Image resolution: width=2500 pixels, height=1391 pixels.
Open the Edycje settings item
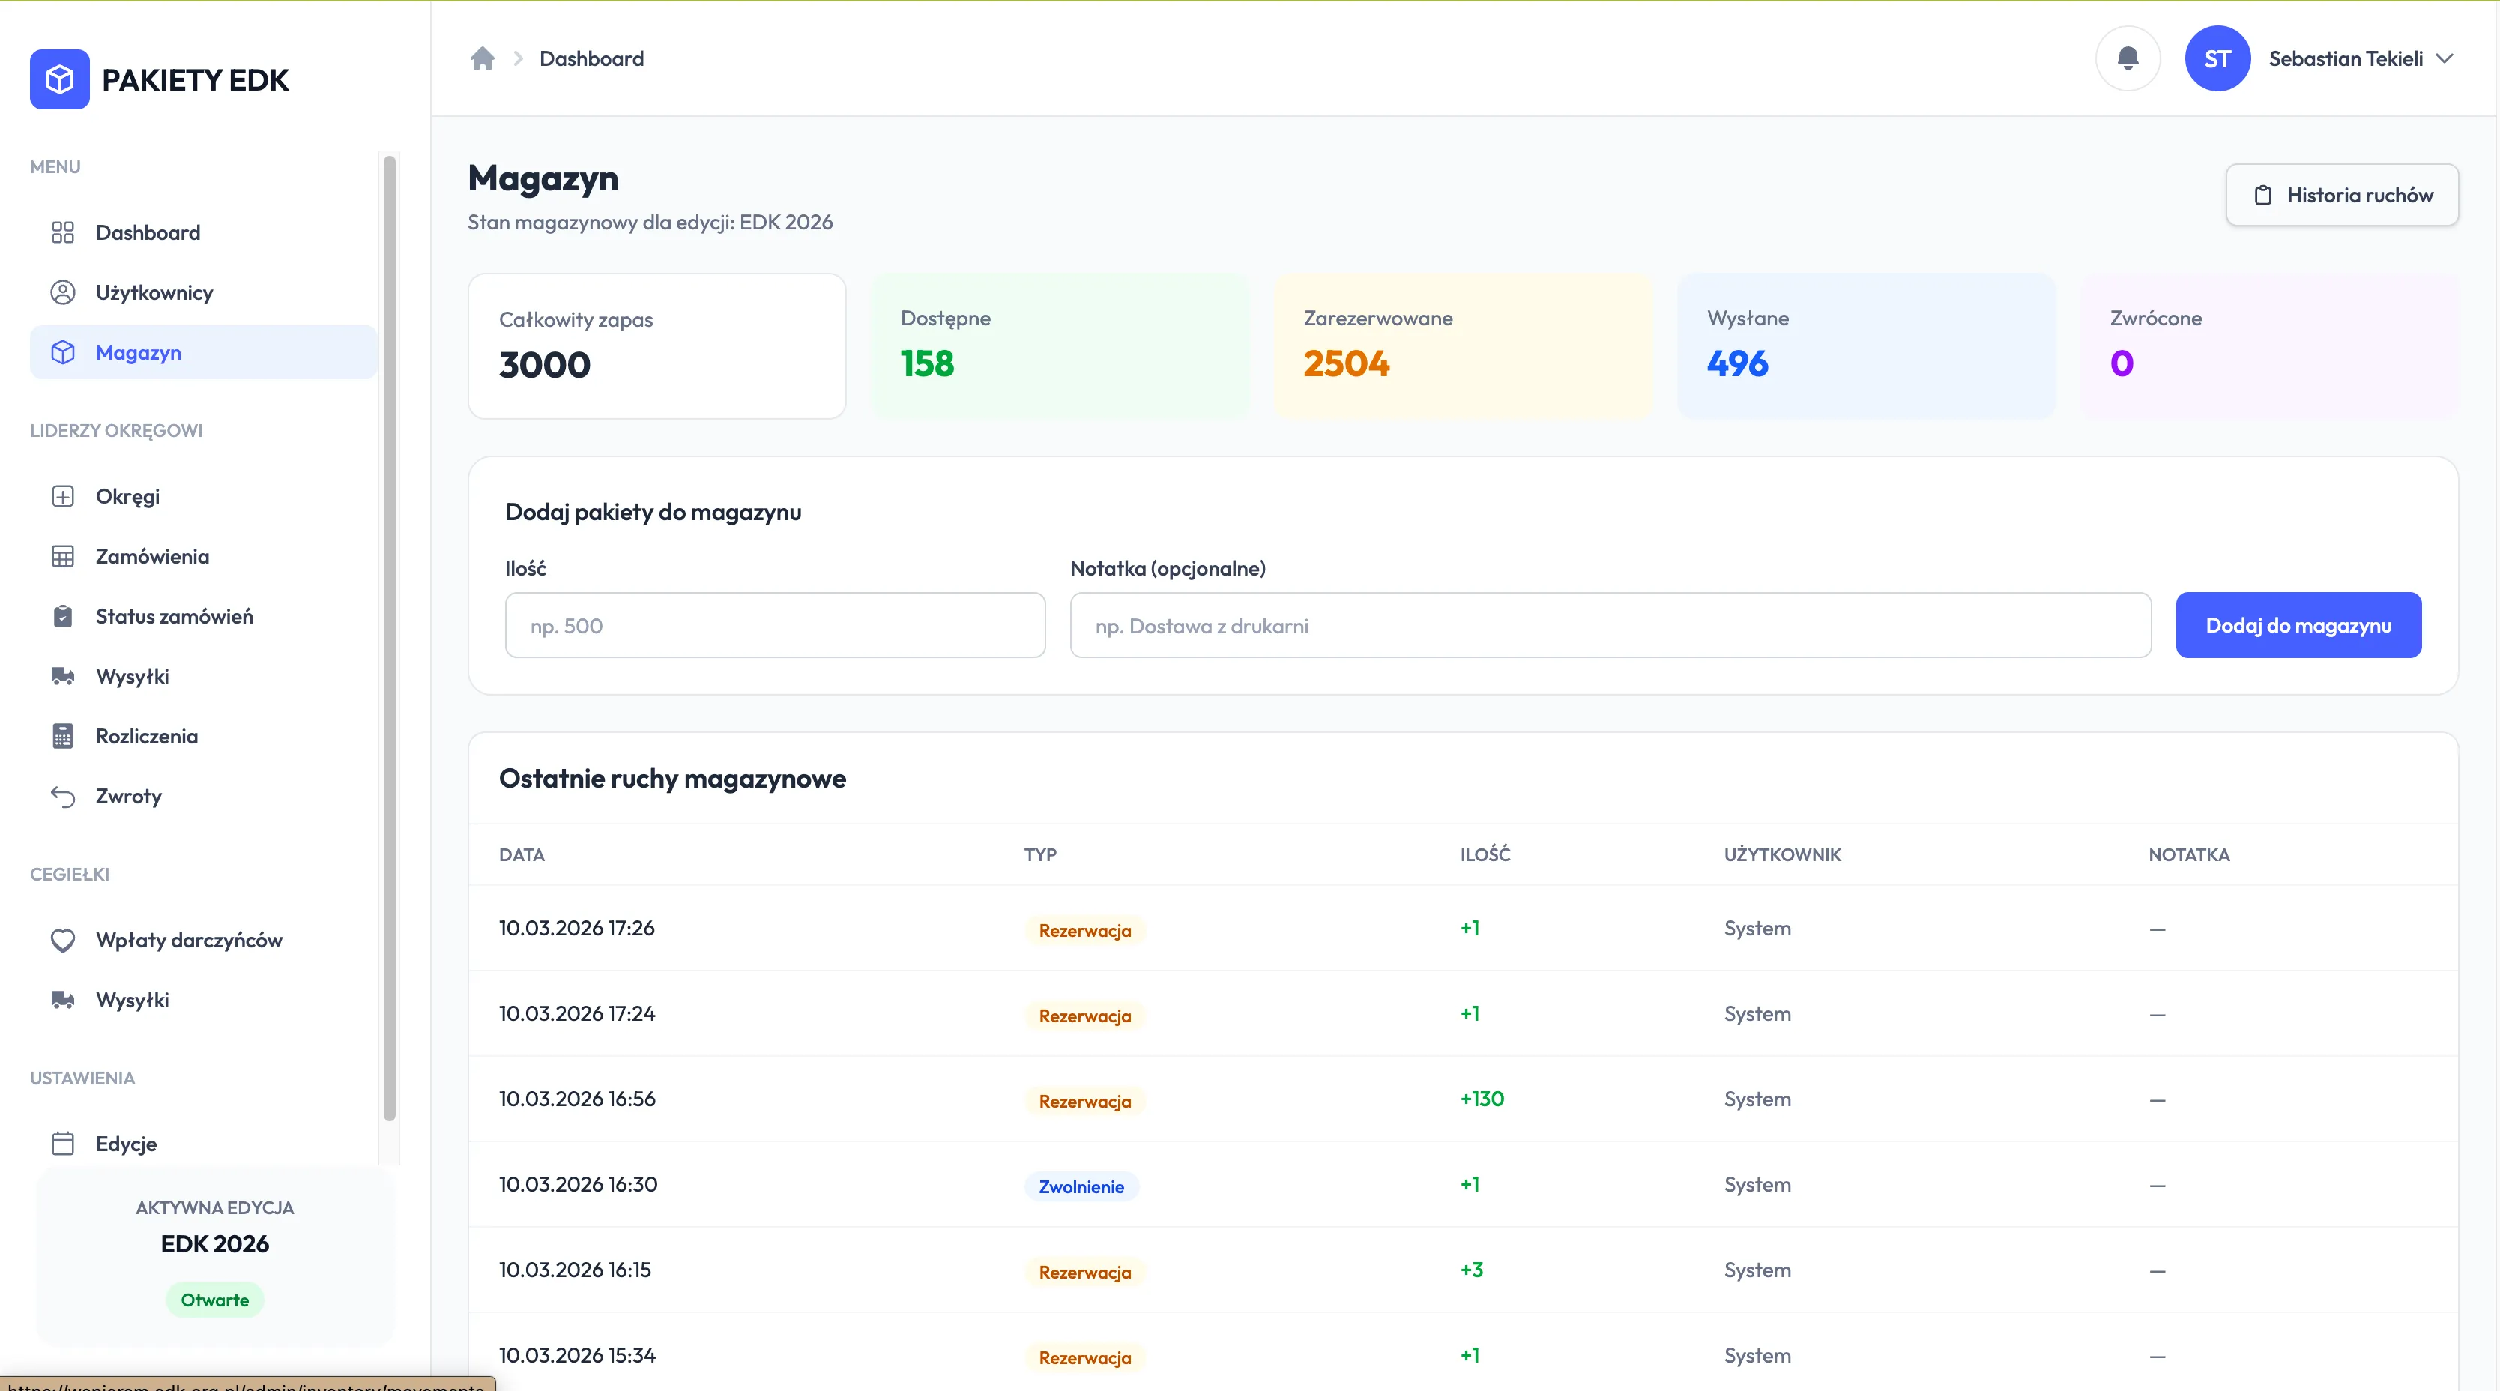(203, 1144)
